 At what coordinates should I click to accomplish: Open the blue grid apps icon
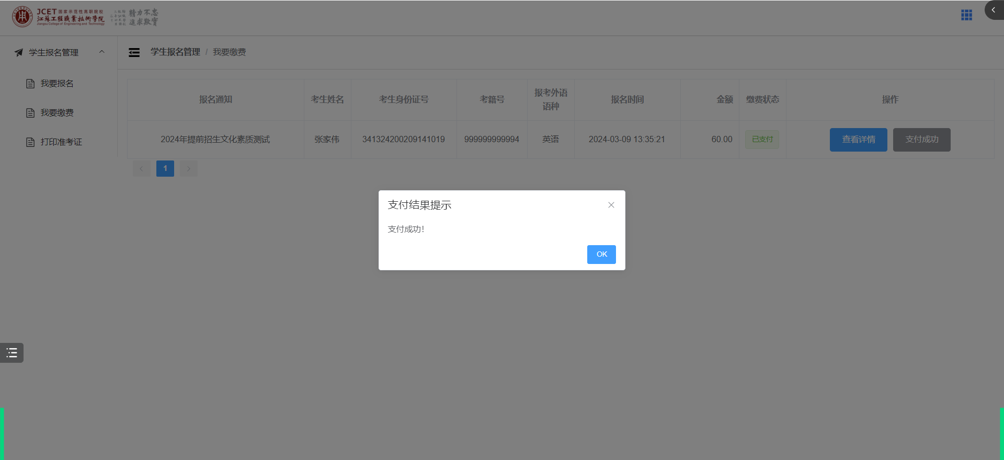tap(966, 15)
